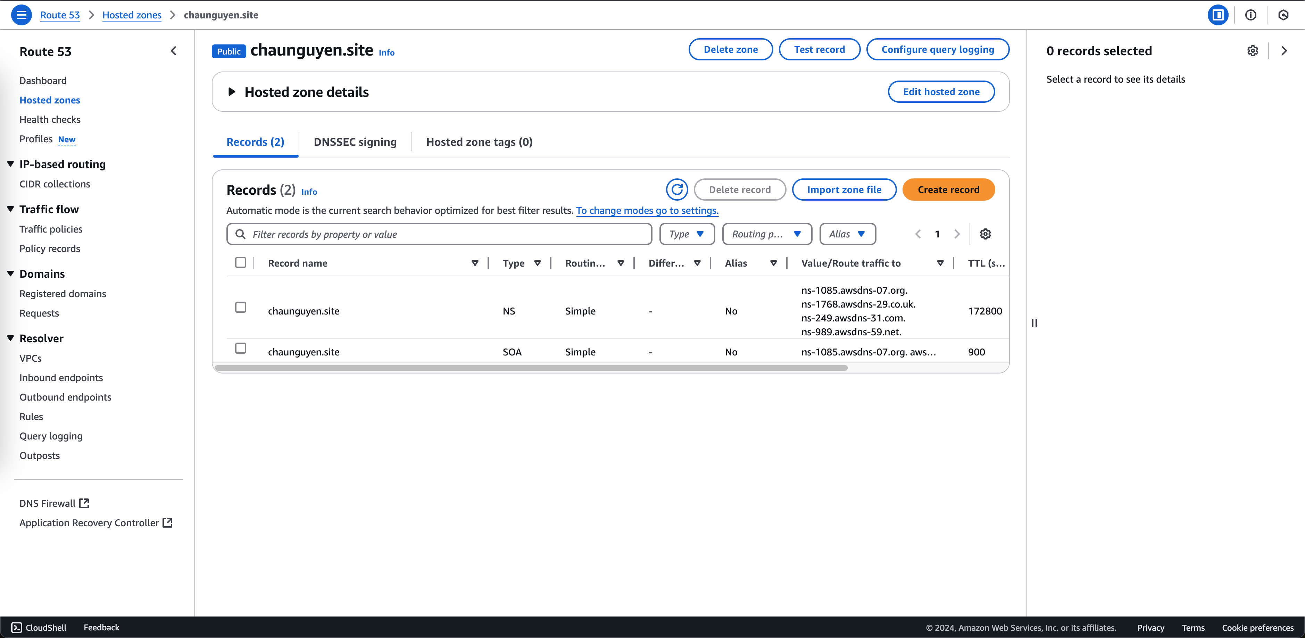Expand Hosted zone details section
1305x638 pixels.
point(232,92)
